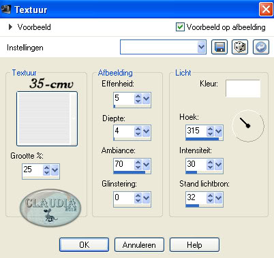This screenshot has height=258, width=274.
Task: Adjust Effenheid with spinner arrows
Action: point(138,99)
